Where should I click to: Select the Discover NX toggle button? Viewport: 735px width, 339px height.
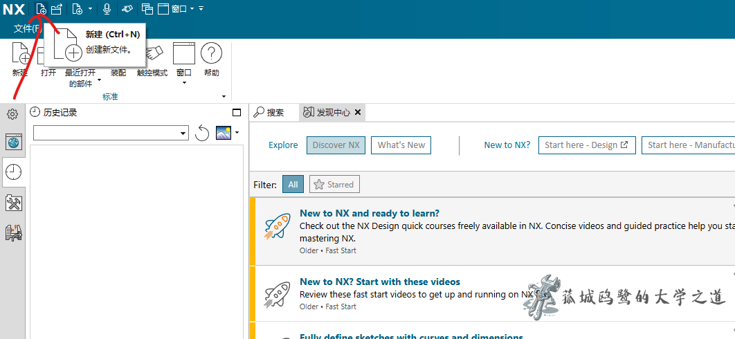click(336, 145)
